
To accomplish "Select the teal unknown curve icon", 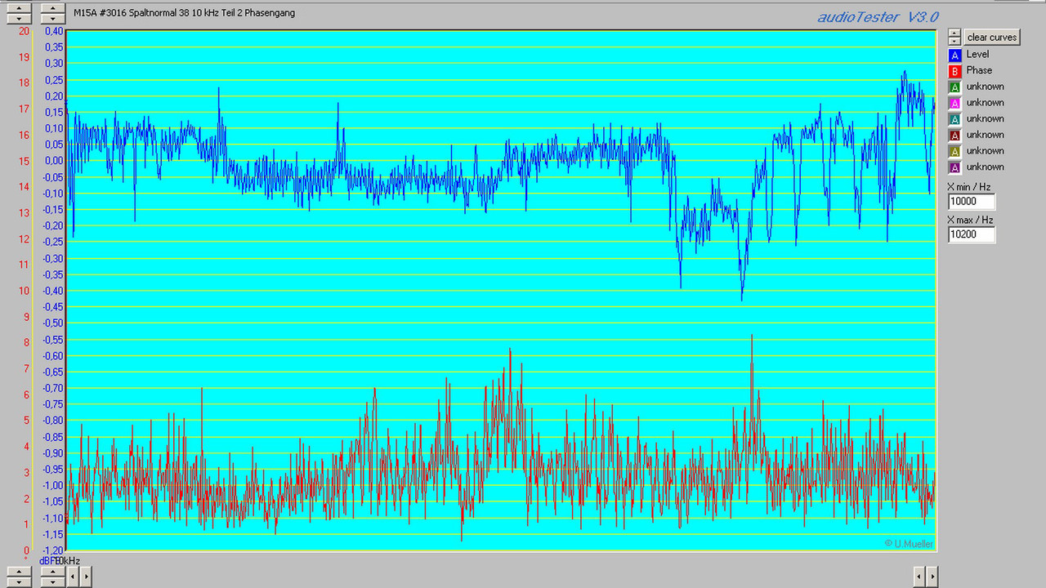I will tap(954, 118).
